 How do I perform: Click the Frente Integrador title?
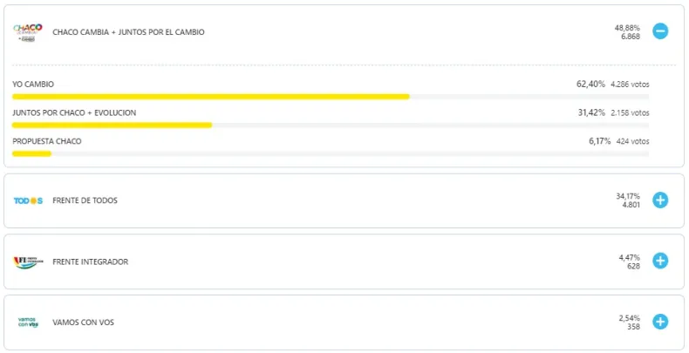[x=90, y=261]
